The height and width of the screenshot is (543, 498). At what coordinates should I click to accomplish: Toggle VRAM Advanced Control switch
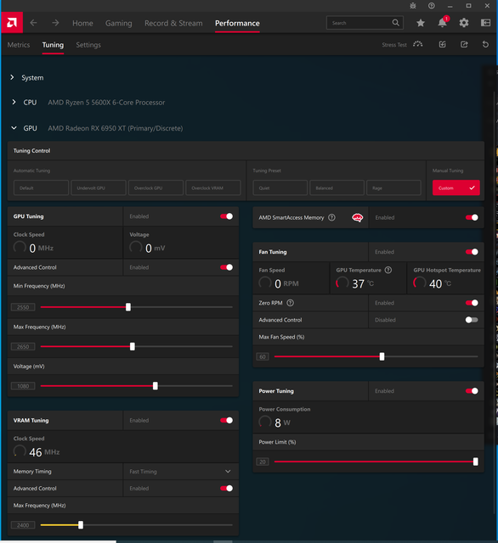226,489
